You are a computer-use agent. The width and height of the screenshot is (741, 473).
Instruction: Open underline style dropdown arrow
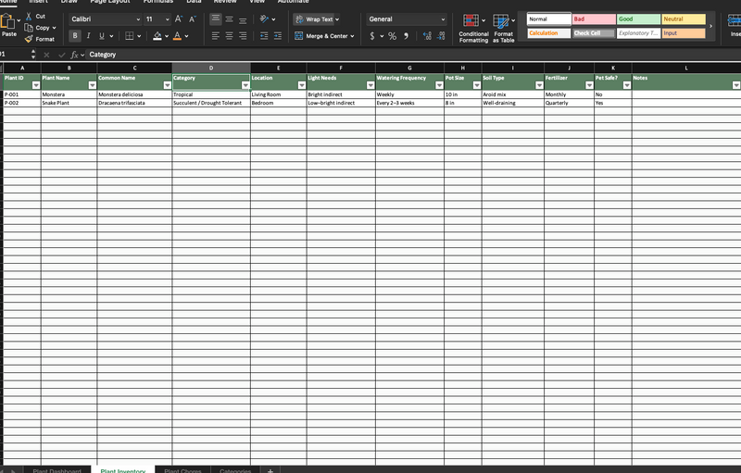(111, 36)
